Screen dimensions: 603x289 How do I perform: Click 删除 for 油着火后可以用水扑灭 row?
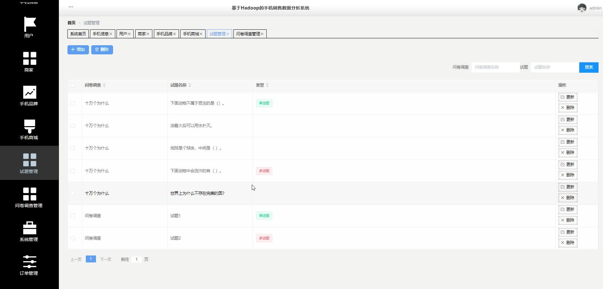[568, 130]
